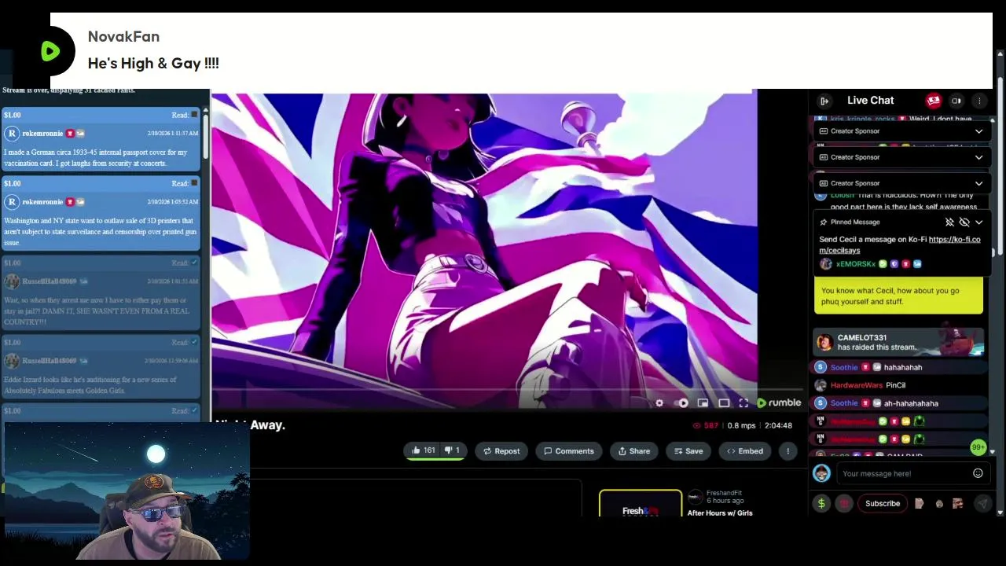Screen dimensions: 1006x566
Task: Click the Share button
Action: click(x=633, y=451)
